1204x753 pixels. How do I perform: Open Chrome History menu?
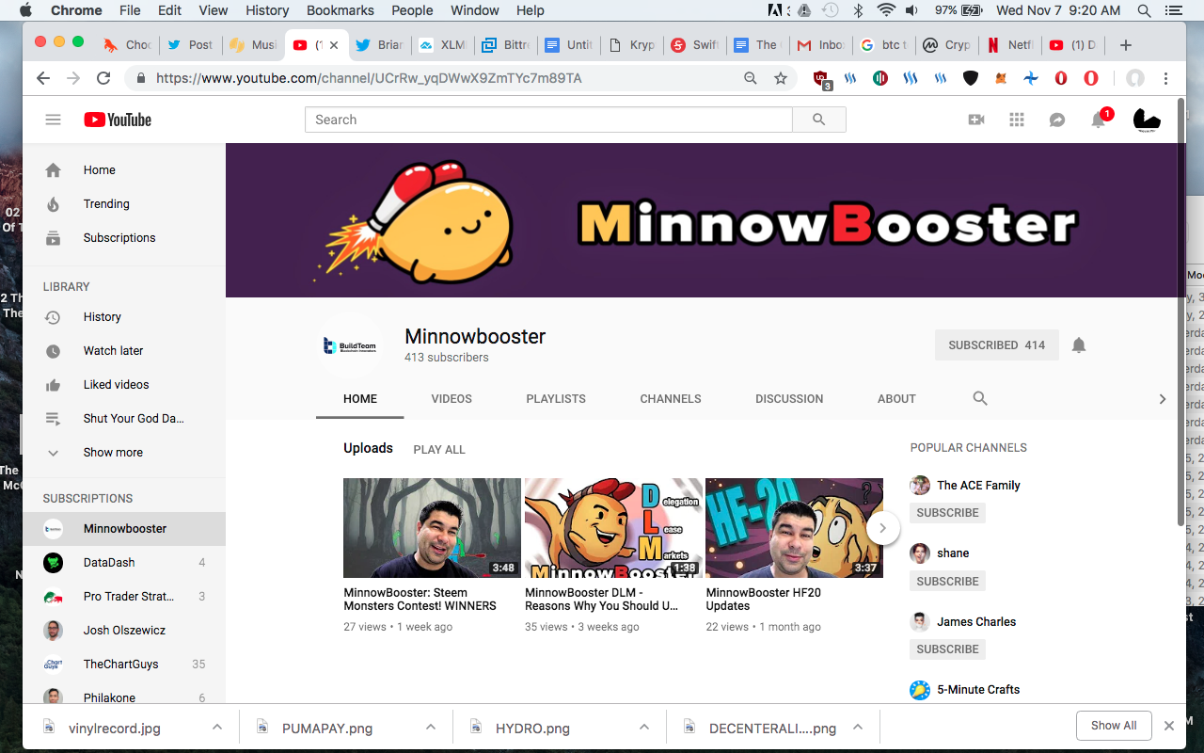pos(267,10)
